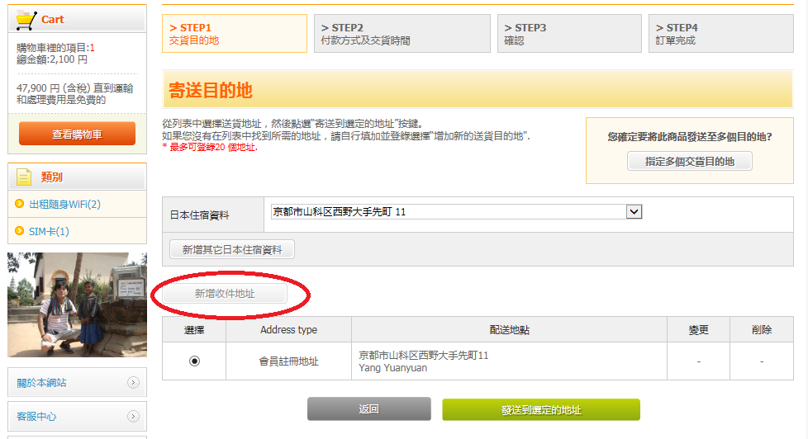Image resolution: width=808 pixels, height=439 pixels.
Task: Go to STEP3 確認 tab
Action: 569,34
